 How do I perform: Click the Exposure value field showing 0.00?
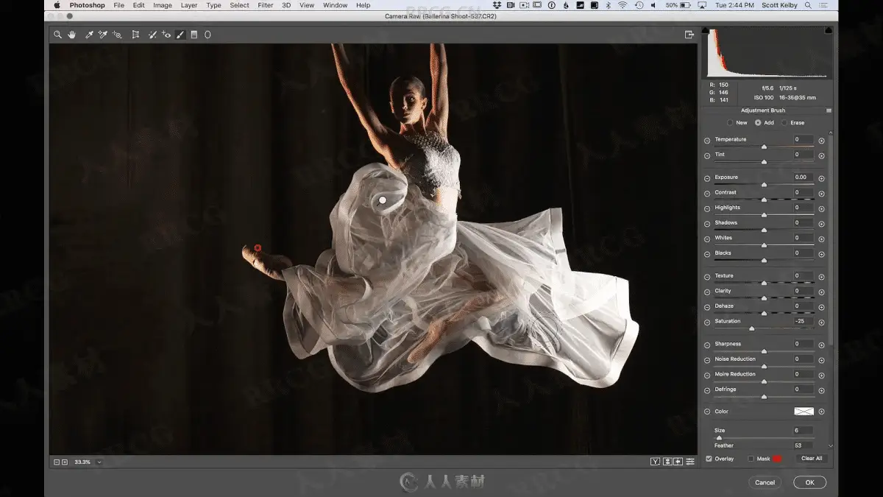pyautogui.click(x=804, y=177)
